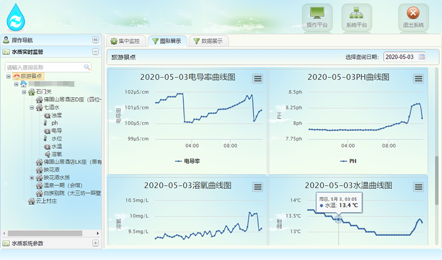The width and height of the screenshot is (442, 260).
Task: Collapse the 水质实时监管 section
Action: click(95, 51)
